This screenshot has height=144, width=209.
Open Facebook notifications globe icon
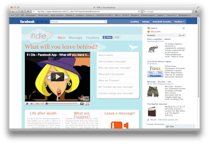(46, 22)
